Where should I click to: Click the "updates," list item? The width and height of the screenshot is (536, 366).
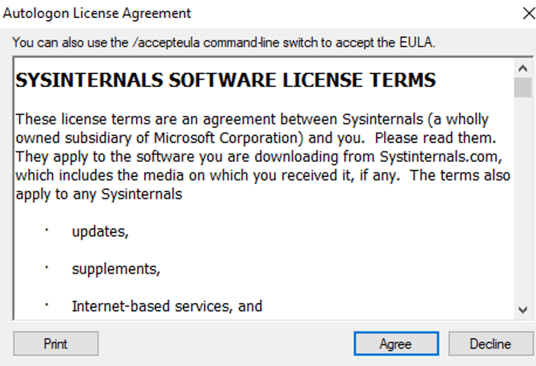click(100, 232)
